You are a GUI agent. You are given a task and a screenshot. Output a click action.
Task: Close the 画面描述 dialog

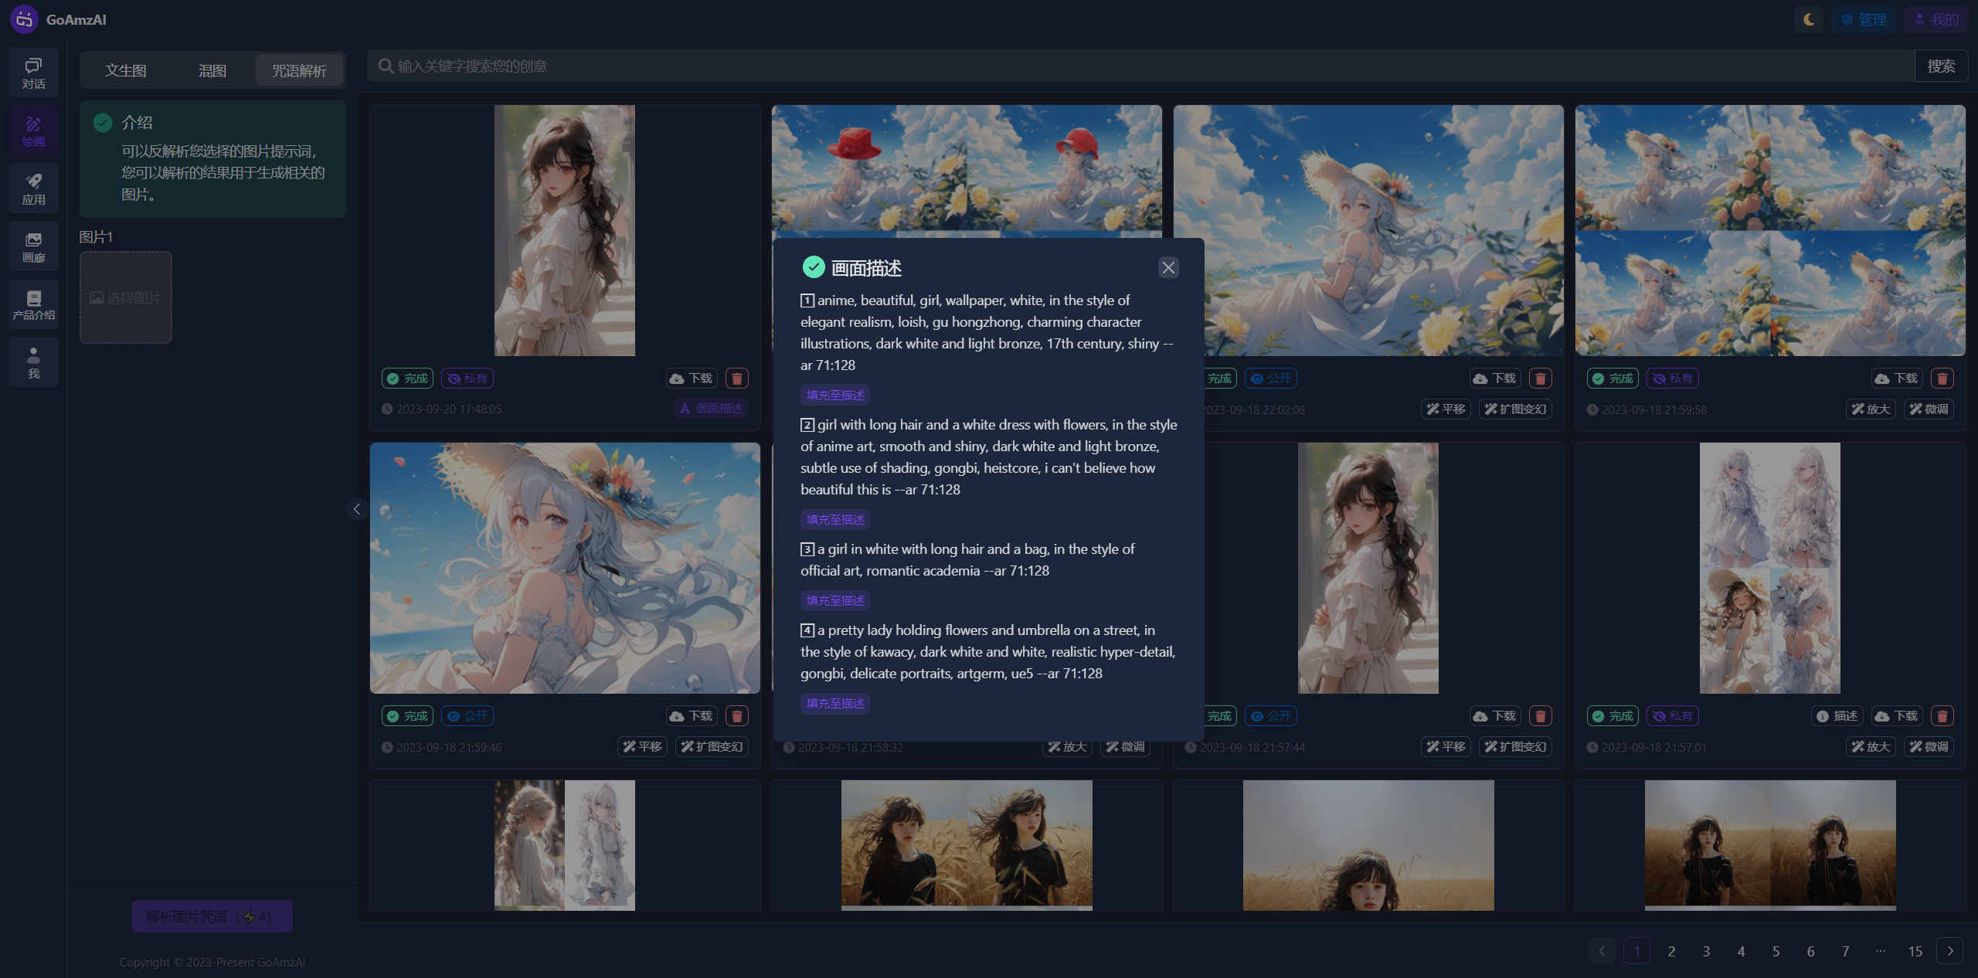coord(1168,267)
